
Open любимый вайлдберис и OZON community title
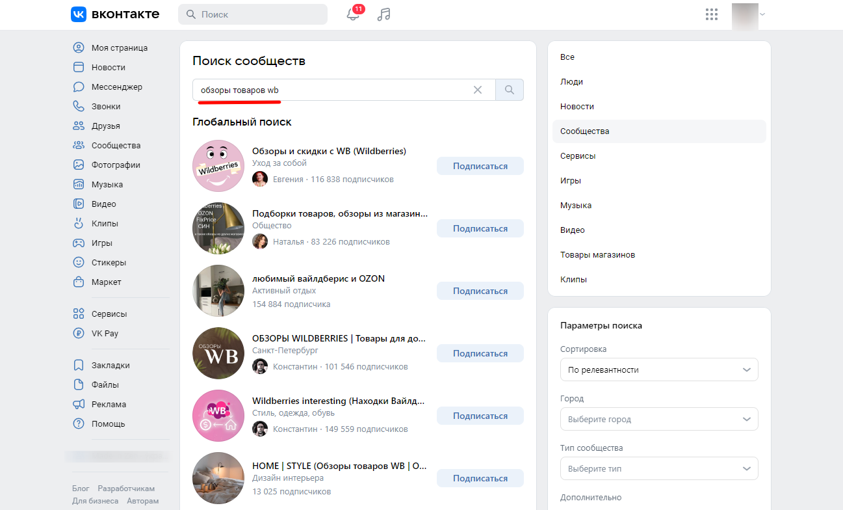point(318,278)
